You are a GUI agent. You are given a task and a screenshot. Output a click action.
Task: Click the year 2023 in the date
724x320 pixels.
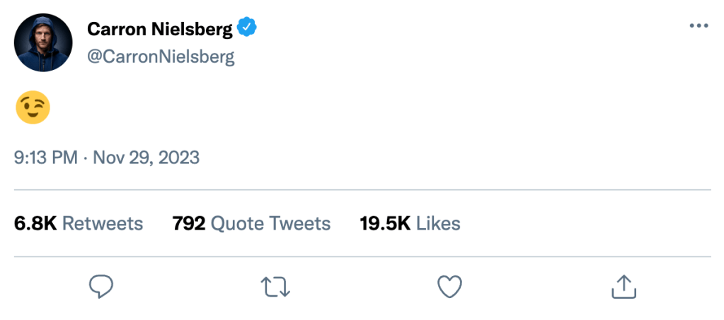178,157
